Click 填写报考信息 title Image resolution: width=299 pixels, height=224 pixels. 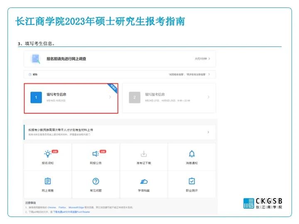pyautogui.click(x=155, y=94)
